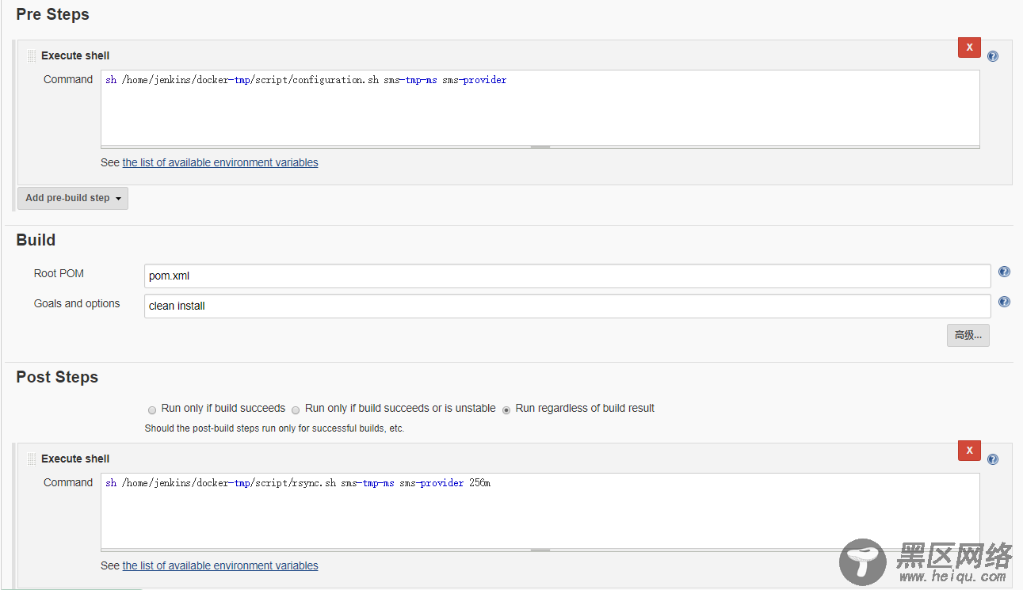Open environment variables link under Post Steps
The image size is (1023, 590).
coord(220,565)
